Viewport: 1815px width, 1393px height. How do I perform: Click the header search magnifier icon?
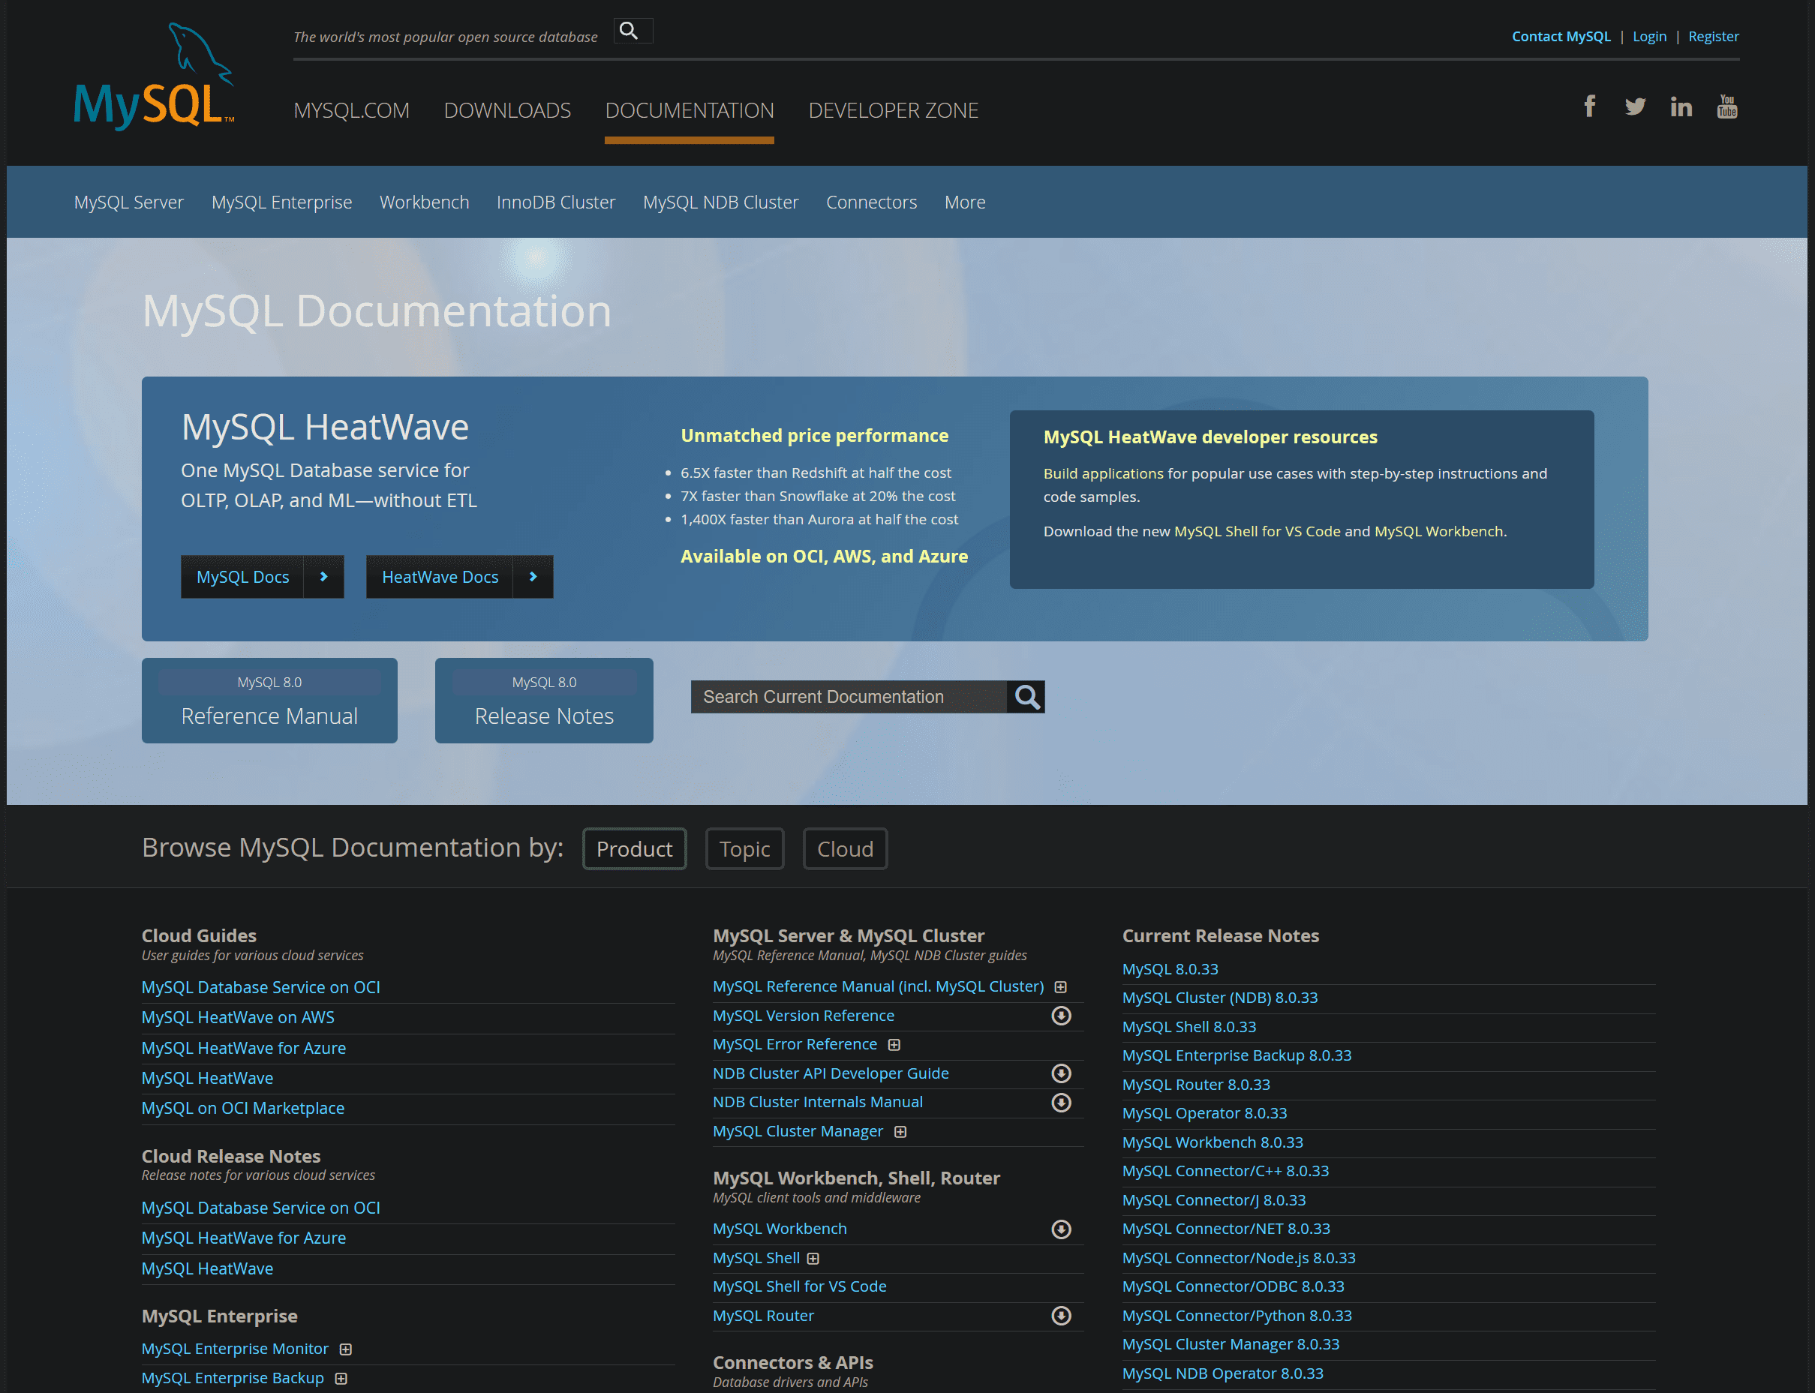coord(630,32)
